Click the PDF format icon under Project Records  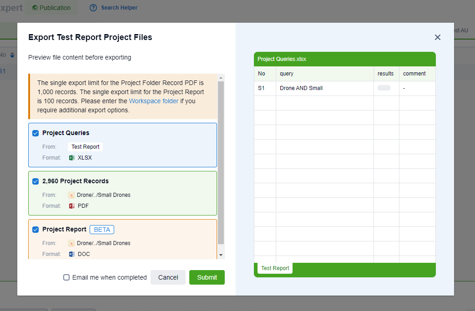72,206
